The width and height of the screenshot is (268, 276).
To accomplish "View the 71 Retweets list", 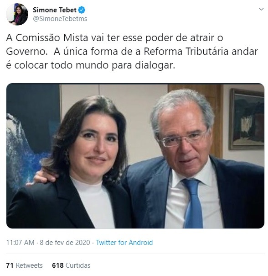I will [x=25, y=265].
